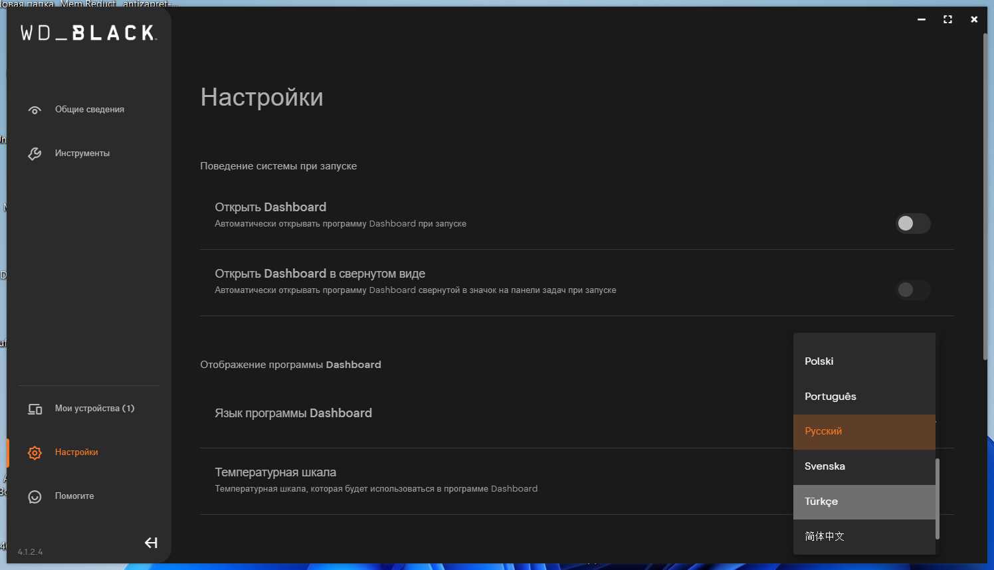Open the Общие сведения section

[90, 110]
